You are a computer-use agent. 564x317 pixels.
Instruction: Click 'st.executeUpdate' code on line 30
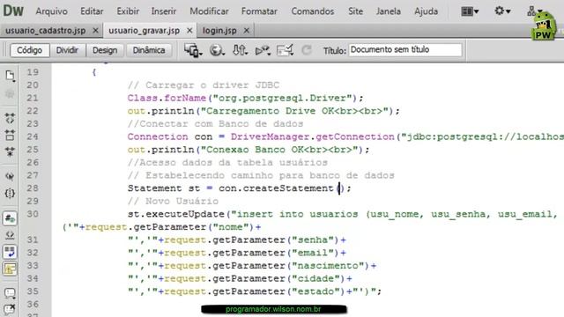click(176, 214)
